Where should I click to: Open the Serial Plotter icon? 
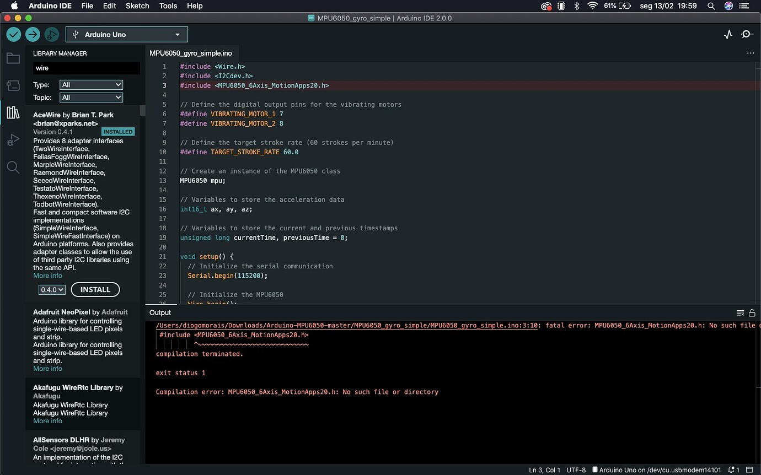pyautogui.click(x=728, y=35)
